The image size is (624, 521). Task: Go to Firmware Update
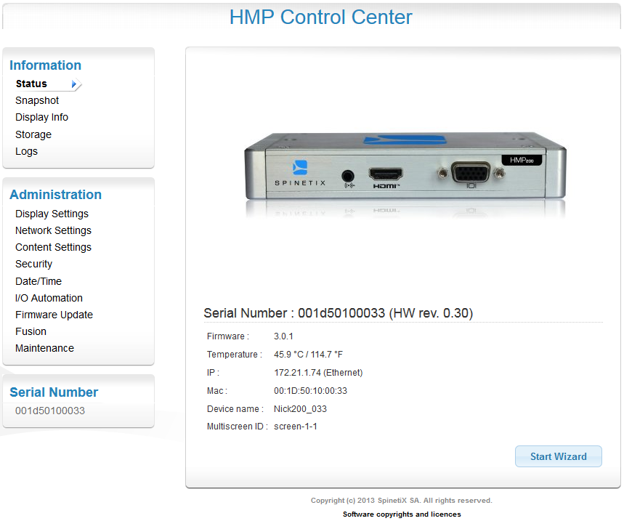[x=54, y=315]
